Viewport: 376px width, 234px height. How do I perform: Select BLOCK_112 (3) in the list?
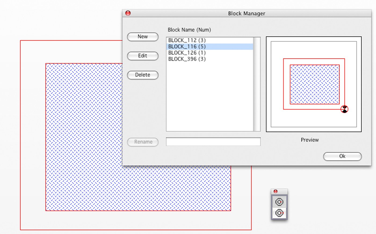click(x=187, y=40)
